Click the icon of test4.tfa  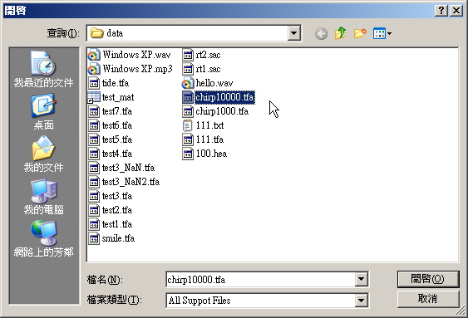pyautogui.click(x=94, y=154)
